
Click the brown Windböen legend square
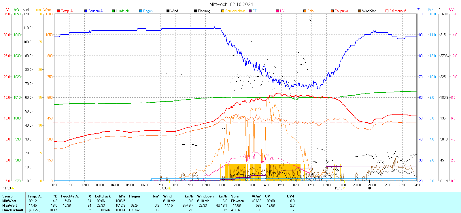360,11
